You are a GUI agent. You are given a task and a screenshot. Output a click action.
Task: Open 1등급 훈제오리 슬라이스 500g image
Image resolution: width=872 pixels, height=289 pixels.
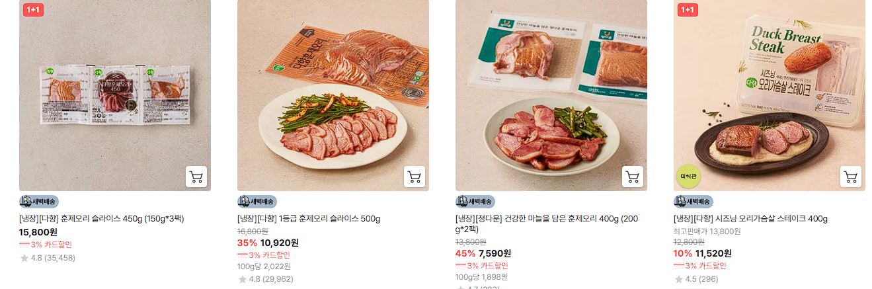coord(333,95)
